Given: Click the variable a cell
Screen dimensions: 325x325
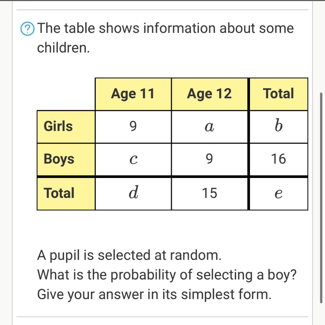Looking at the screenshot, I should (x=209, y=126).
